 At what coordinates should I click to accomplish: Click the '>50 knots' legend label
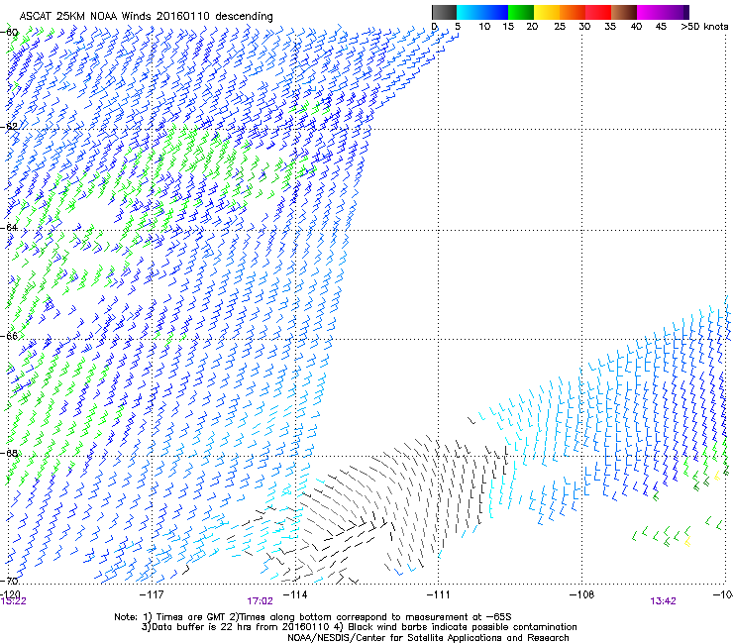pos(704,27)
